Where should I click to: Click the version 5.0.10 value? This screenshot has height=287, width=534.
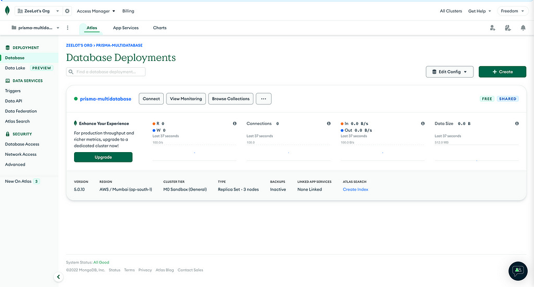[79, 190]
